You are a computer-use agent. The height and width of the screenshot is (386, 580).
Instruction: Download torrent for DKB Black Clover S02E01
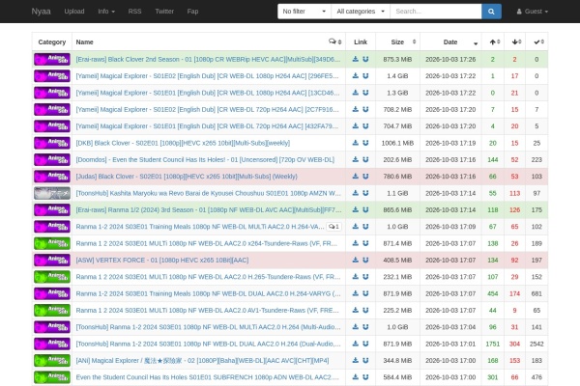356,143
